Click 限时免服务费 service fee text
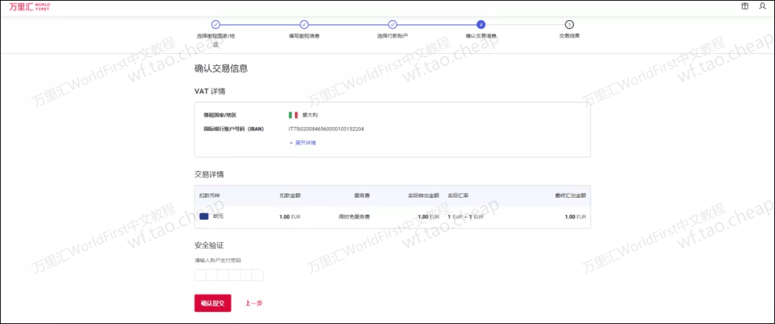This screenshot has height=324, width=775. (354, 216)
